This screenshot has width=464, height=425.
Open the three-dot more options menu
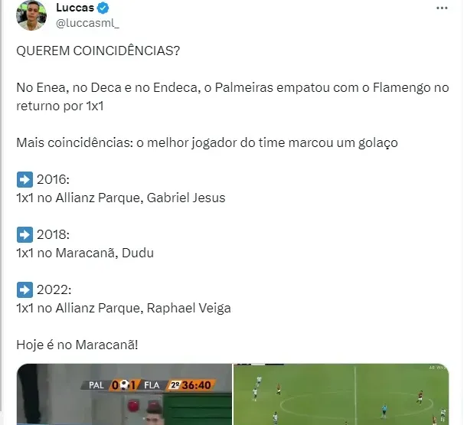point(442,8)
